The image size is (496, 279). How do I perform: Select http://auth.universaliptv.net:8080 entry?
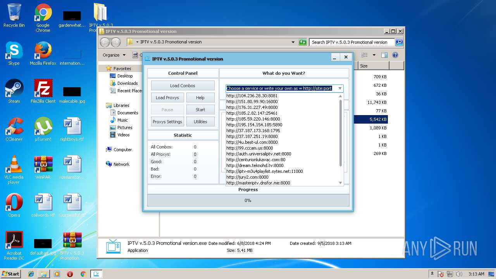point(282,154)
